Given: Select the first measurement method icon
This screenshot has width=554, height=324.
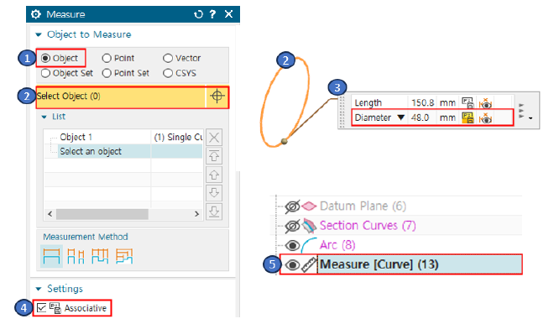Looking at the screenshot, I should coord(51,256).
